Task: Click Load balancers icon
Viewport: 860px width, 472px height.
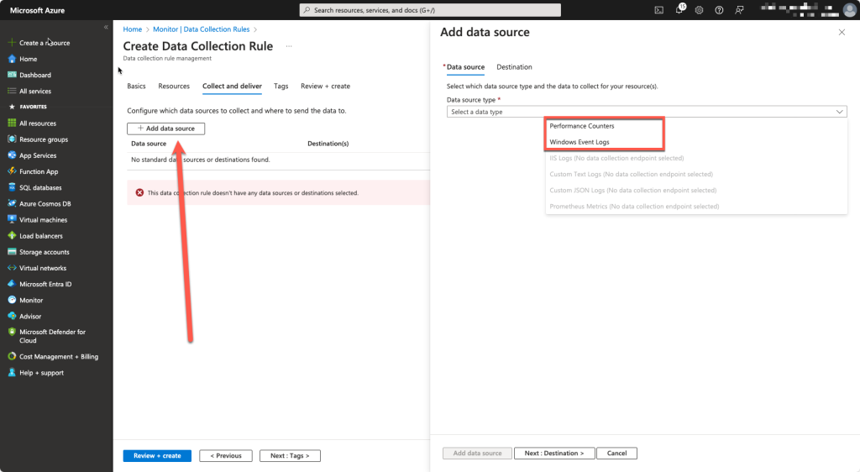Action: (x=12, y=236)
